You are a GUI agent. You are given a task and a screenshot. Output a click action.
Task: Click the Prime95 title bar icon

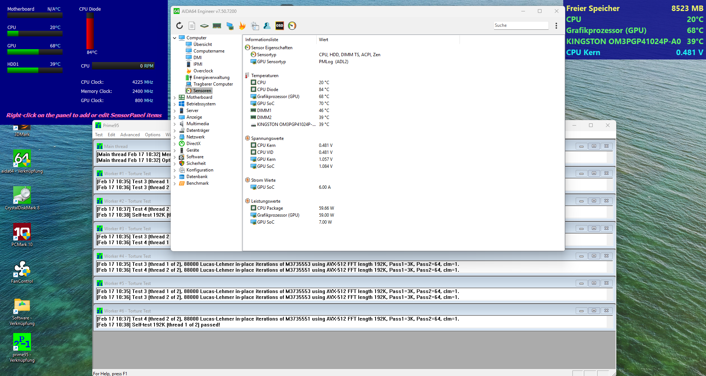[x=99, y=126]
